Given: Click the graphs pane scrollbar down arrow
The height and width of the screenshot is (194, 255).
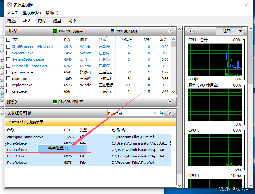Looking at the screenshot, I should tap(251, 185).
